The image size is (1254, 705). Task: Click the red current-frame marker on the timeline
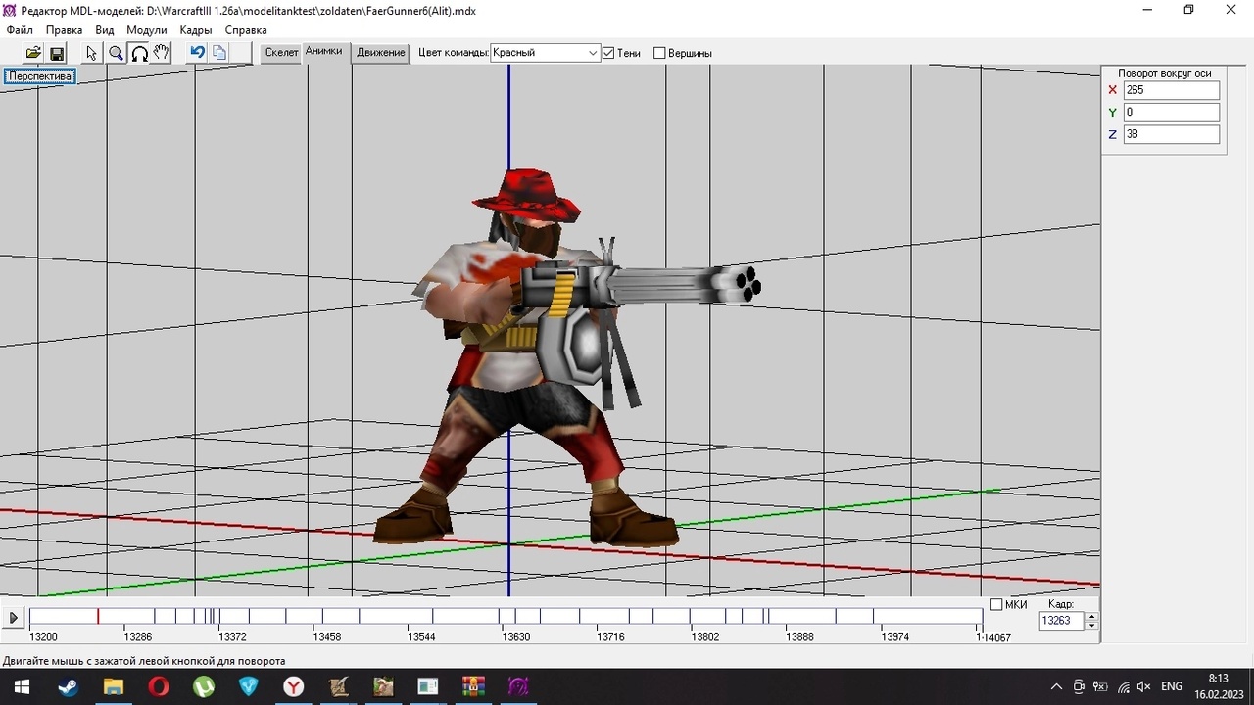97,616
